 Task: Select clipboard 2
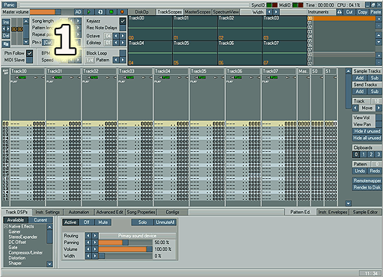point(371,154)
